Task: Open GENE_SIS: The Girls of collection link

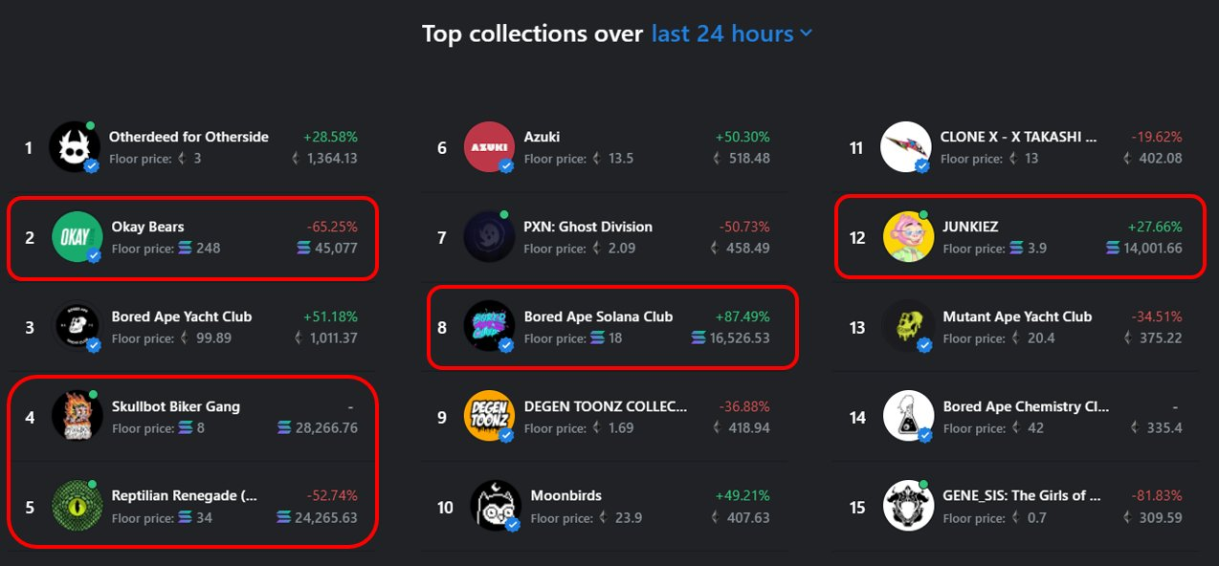Action: pyautogui.click(x=1022, y=495)
